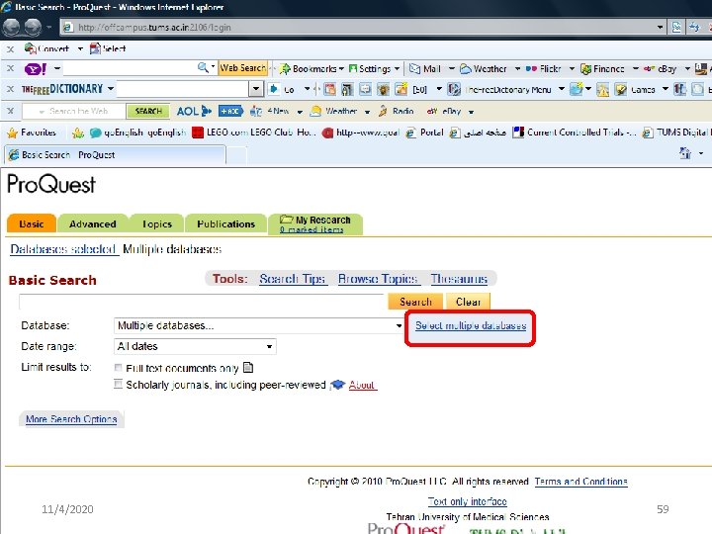Image resolution: width=712 pixels, height=534 pixels.
Task: Check Full text documents only checkbox
Action: click(x=118, y=367)
